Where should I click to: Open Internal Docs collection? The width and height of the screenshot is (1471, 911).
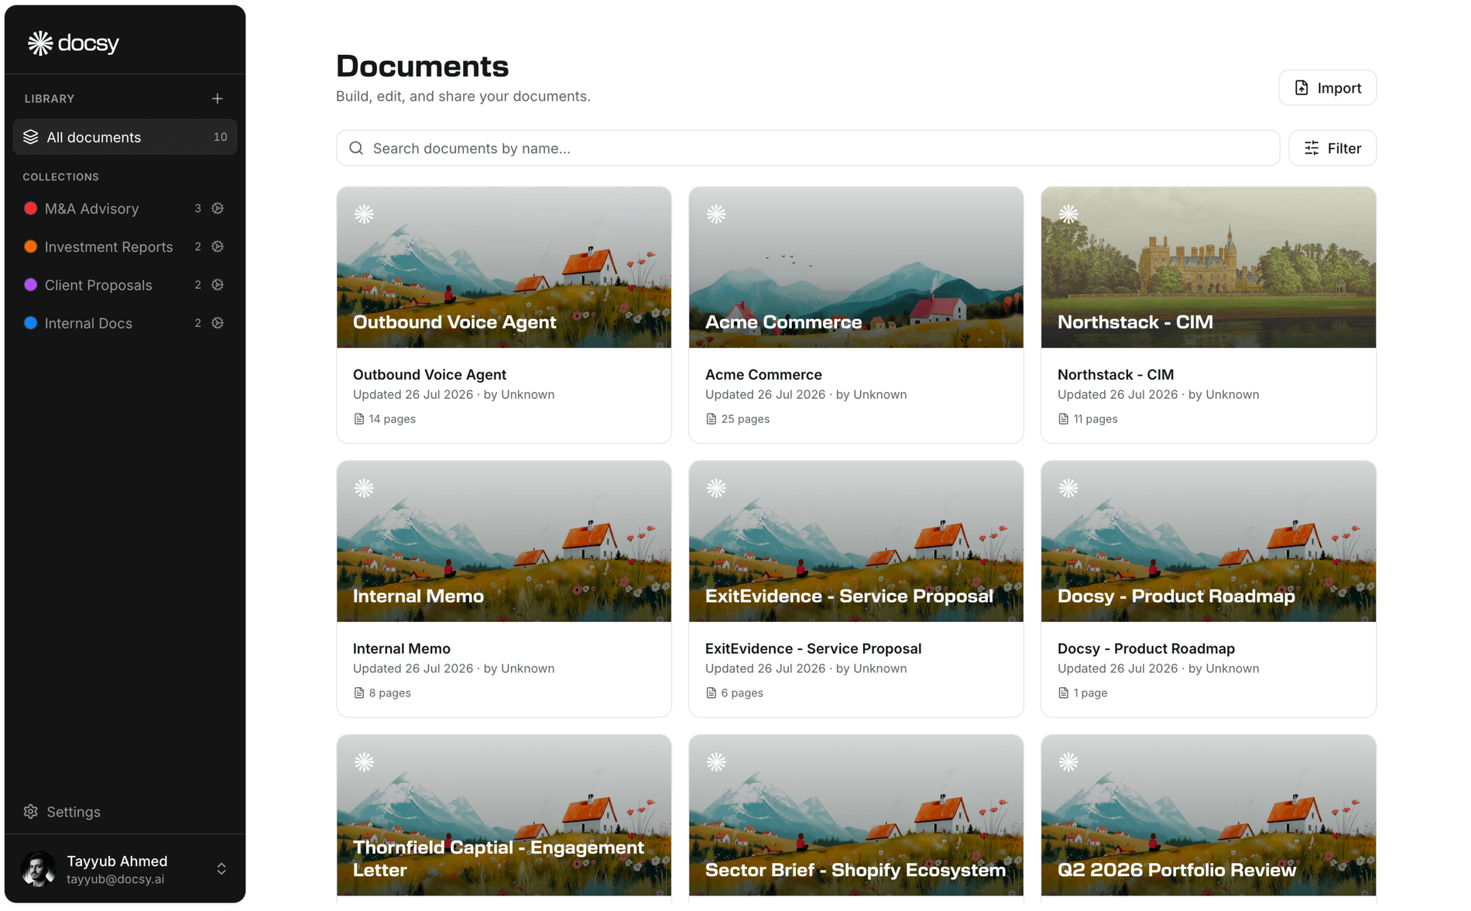(88, 323)
